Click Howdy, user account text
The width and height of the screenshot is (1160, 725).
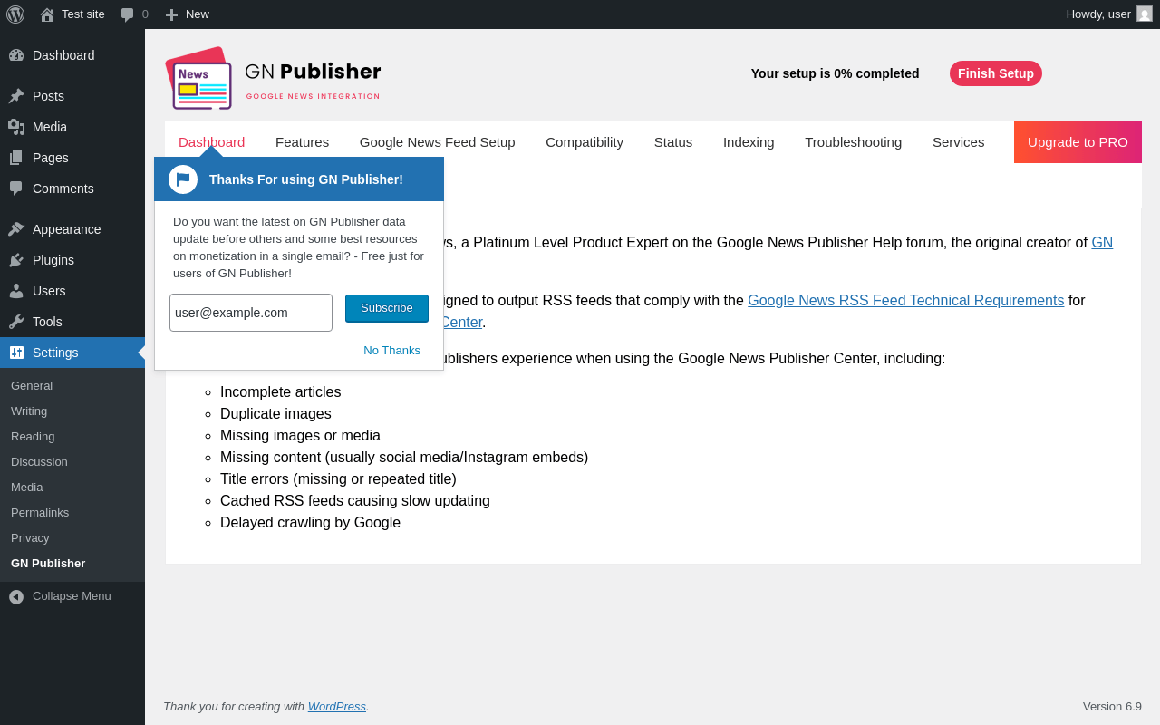pos(1098,14)
